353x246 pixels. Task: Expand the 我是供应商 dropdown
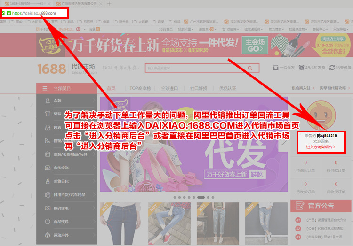298,29
